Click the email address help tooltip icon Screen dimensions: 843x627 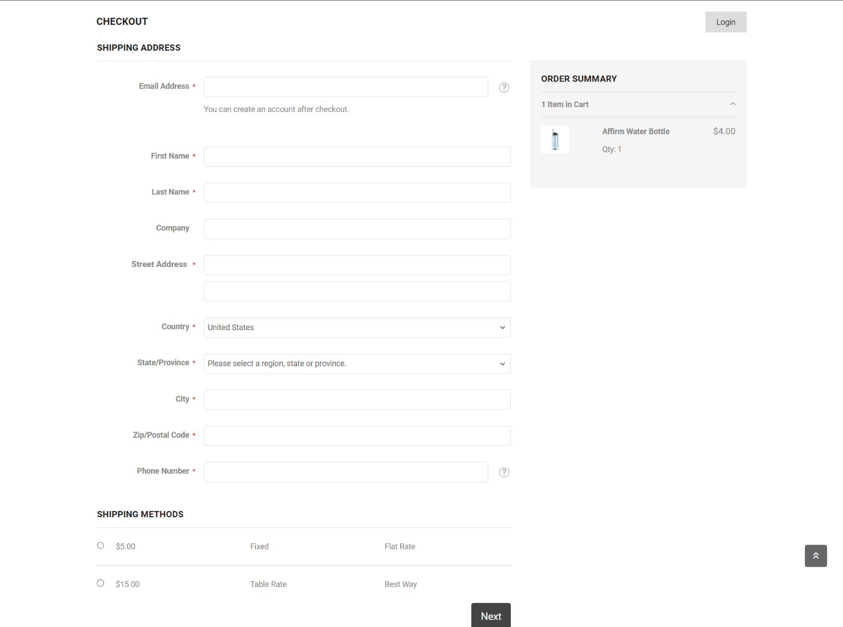(504, 87)
